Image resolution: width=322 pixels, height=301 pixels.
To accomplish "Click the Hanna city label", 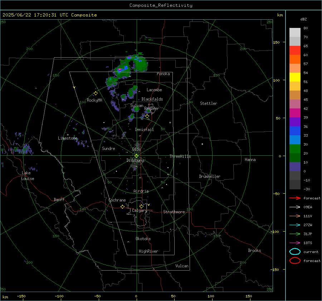I will (250, 160).
